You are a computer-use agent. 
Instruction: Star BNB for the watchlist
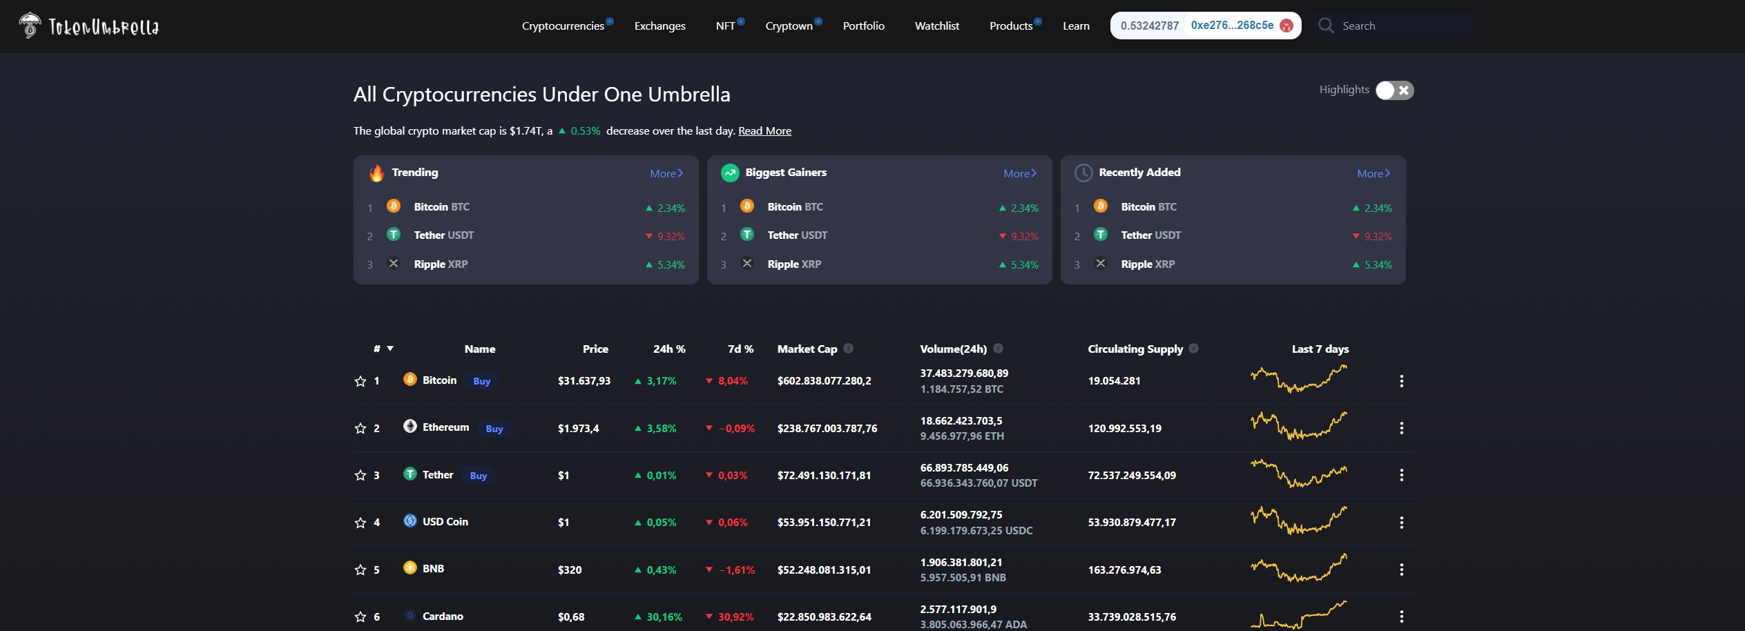point(360,570)
